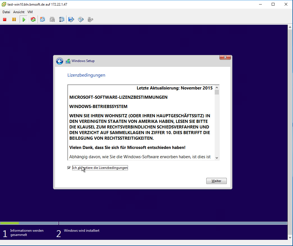Viewport: 293px width, 246px height.
Task: Click the WINDOWS-BETRIEBSSYSTEM line
Action: click(98, 107)
